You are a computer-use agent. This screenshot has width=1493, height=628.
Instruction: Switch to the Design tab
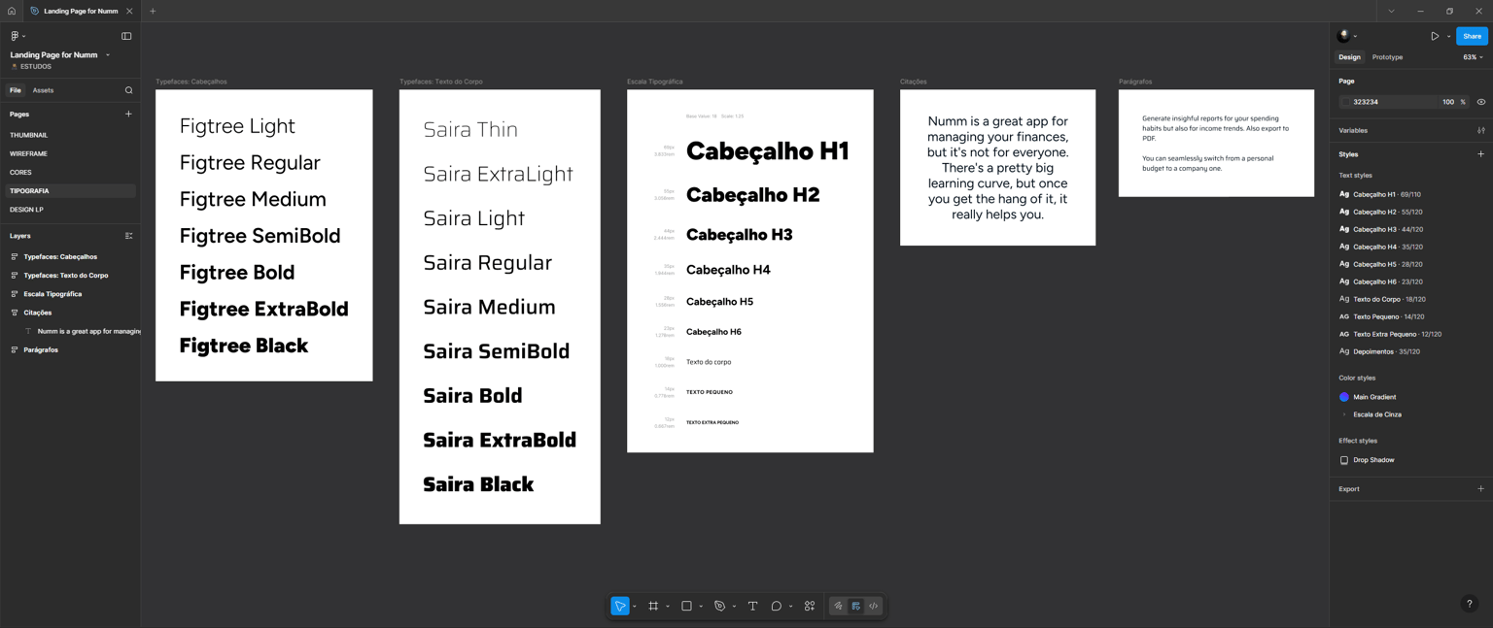coord(1349,57)
